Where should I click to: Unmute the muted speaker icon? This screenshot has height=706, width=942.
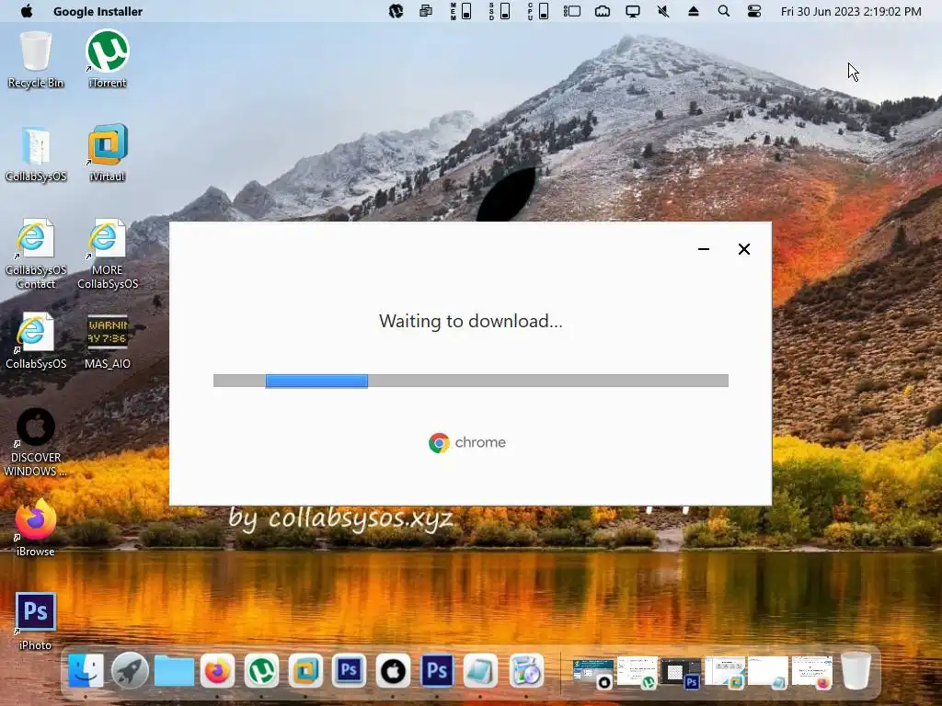tap(663, 11)
